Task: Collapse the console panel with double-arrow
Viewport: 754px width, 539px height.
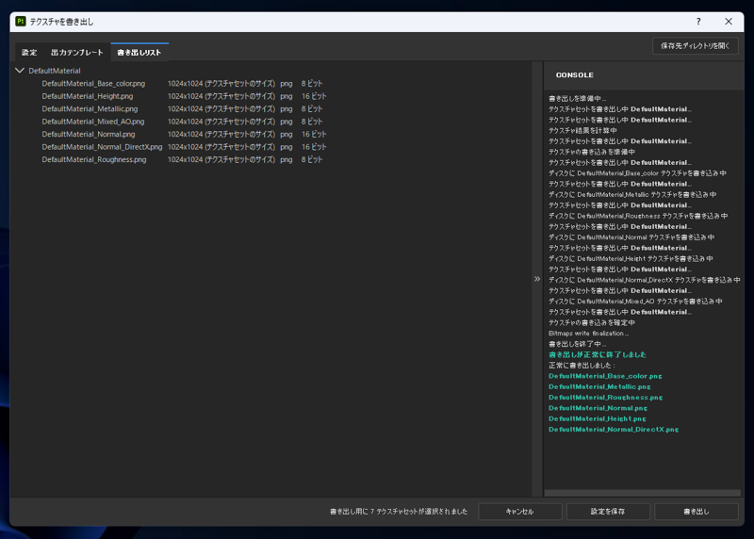Action: (537, 279)
